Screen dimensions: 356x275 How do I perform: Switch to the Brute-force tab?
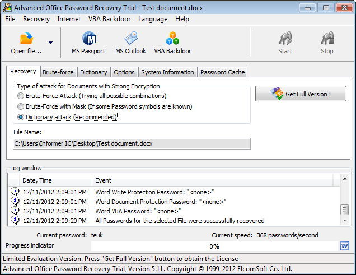tap(58, 72)
